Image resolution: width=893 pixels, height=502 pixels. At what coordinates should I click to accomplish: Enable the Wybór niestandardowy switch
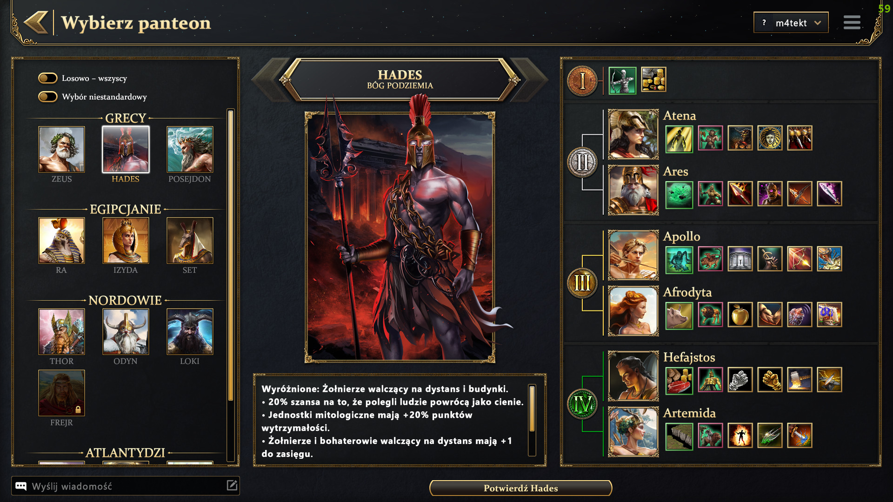click(48, 97)
